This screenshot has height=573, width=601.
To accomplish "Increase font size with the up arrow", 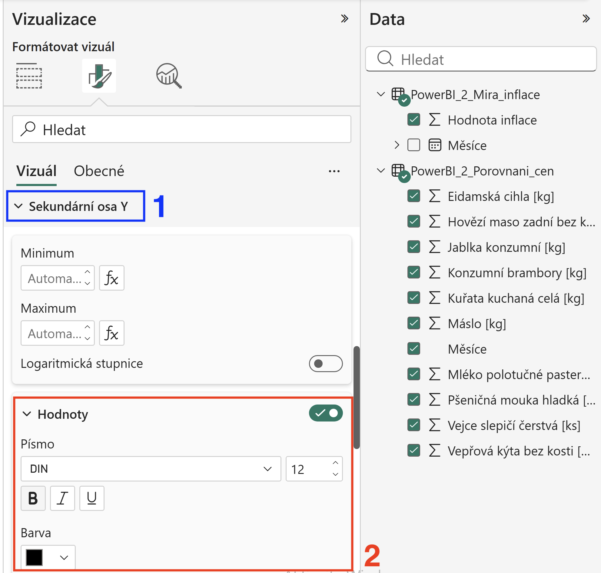I will click(x=335, y=463).
